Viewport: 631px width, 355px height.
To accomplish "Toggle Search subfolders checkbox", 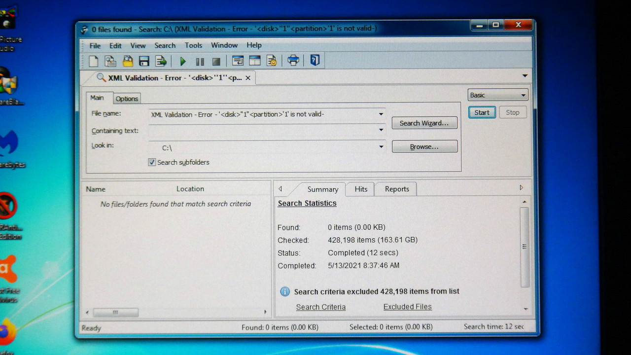I will tap(152, 162).
